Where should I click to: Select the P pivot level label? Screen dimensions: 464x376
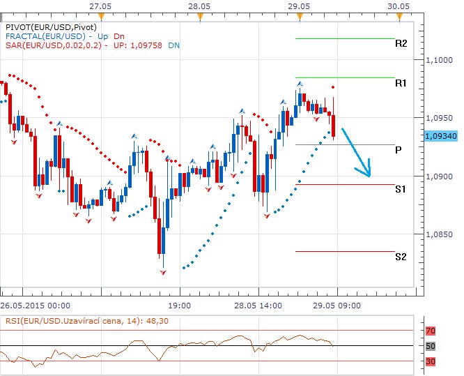(x=398, y=149)
